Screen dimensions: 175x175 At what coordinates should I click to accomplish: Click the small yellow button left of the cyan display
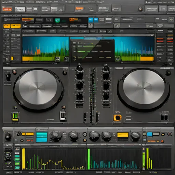point(24,134)
